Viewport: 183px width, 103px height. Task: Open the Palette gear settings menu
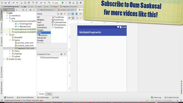coord(61,14)
